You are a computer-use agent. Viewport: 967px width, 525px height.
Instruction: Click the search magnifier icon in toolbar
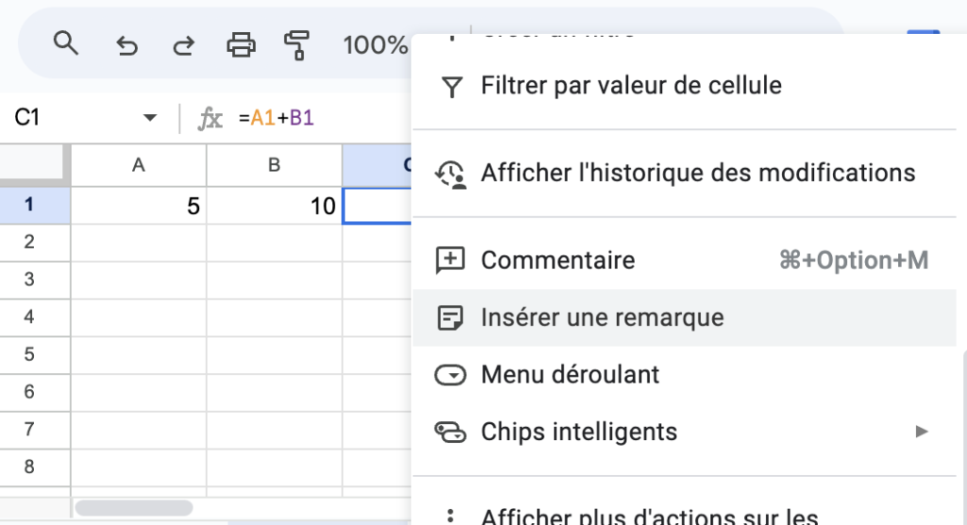(x=65, y=44)
